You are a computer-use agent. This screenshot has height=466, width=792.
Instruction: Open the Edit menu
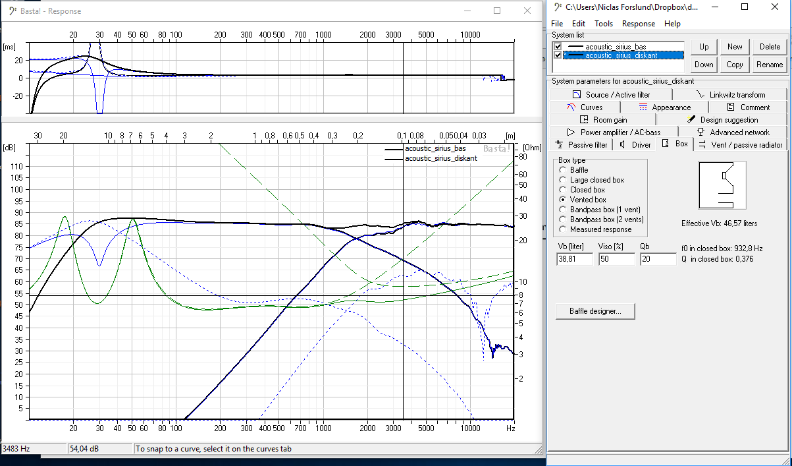(578, 23)
